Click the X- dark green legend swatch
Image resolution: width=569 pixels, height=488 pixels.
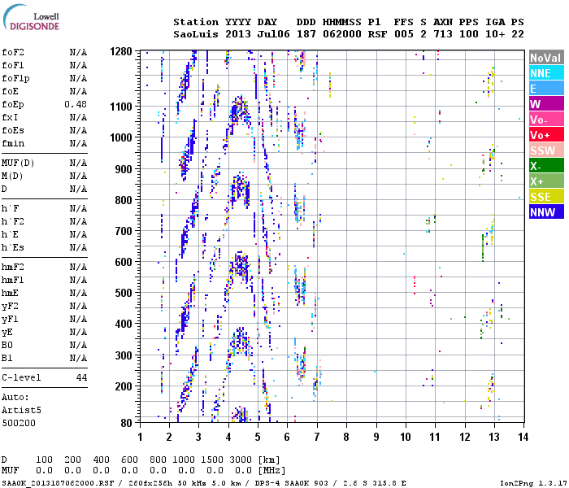pos(546,166)
